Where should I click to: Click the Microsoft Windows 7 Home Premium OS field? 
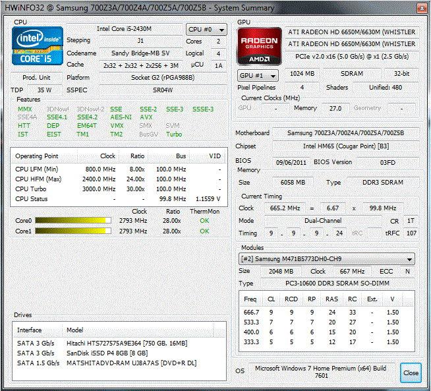coord(322,372)
